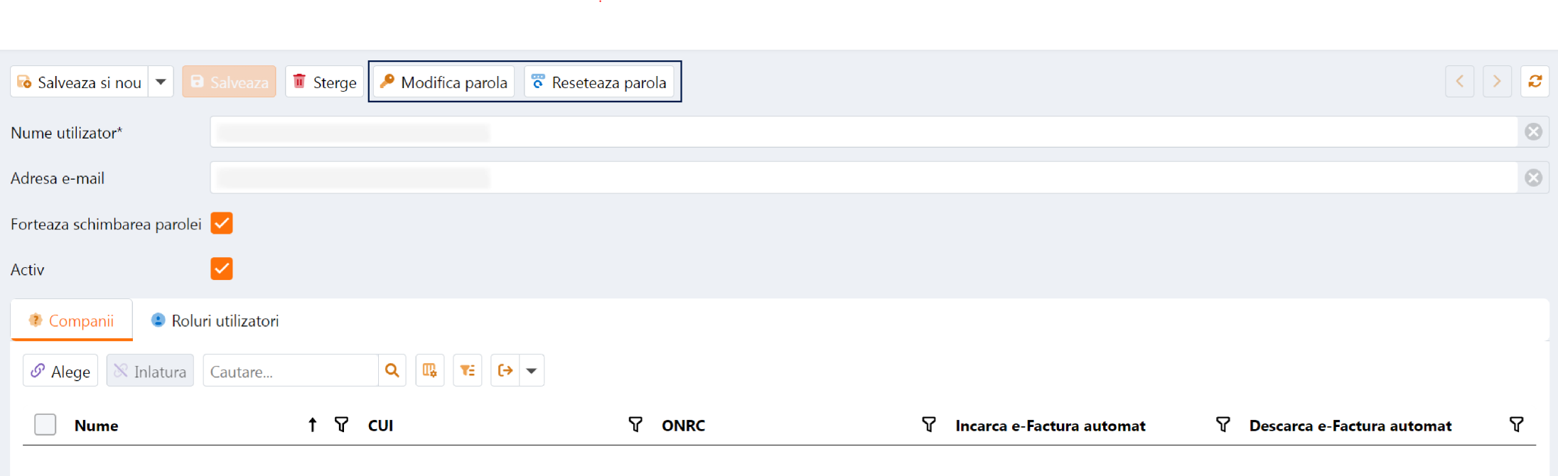The width and height of the screenshot is (1558, 476).
Task: Select all rows checkbox in table header
Action: pyautogui.click(x=45, y=425)
